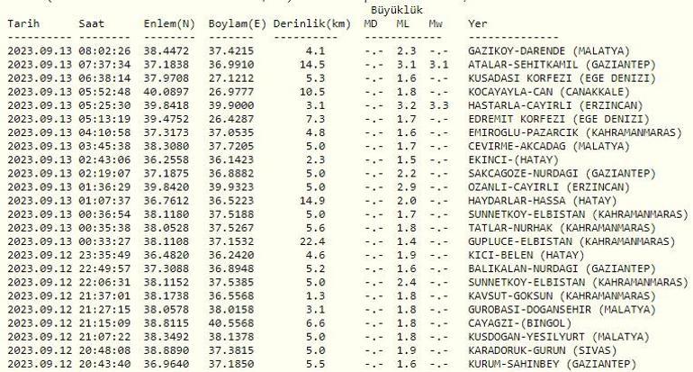Click the Mw column header
The width and height of the screenshot is (693, 372).
coord(436,23)
